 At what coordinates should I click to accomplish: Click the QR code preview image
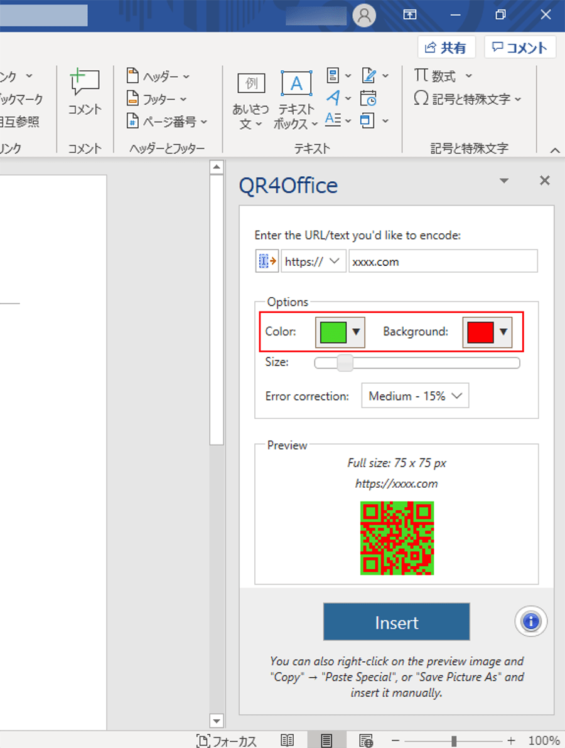[397, 538]
